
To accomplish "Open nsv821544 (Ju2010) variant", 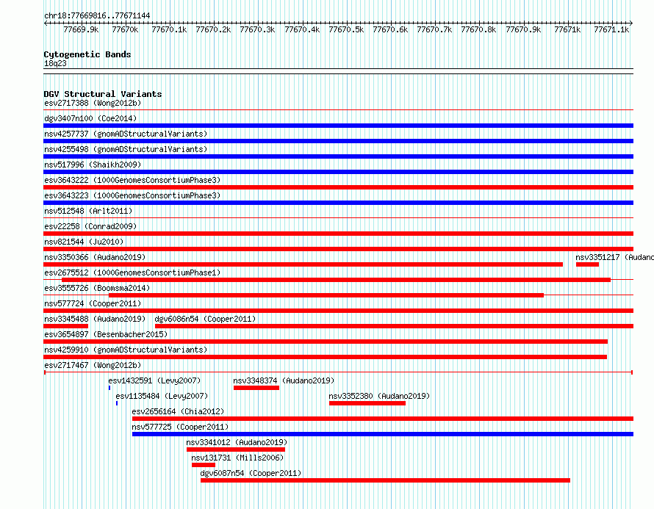I will (84, 242).
